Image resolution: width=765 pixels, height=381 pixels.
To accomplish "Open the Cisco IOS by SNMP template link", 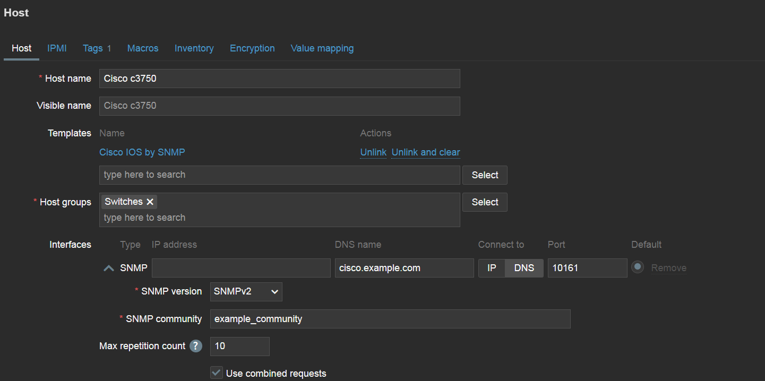I will 142,152.
